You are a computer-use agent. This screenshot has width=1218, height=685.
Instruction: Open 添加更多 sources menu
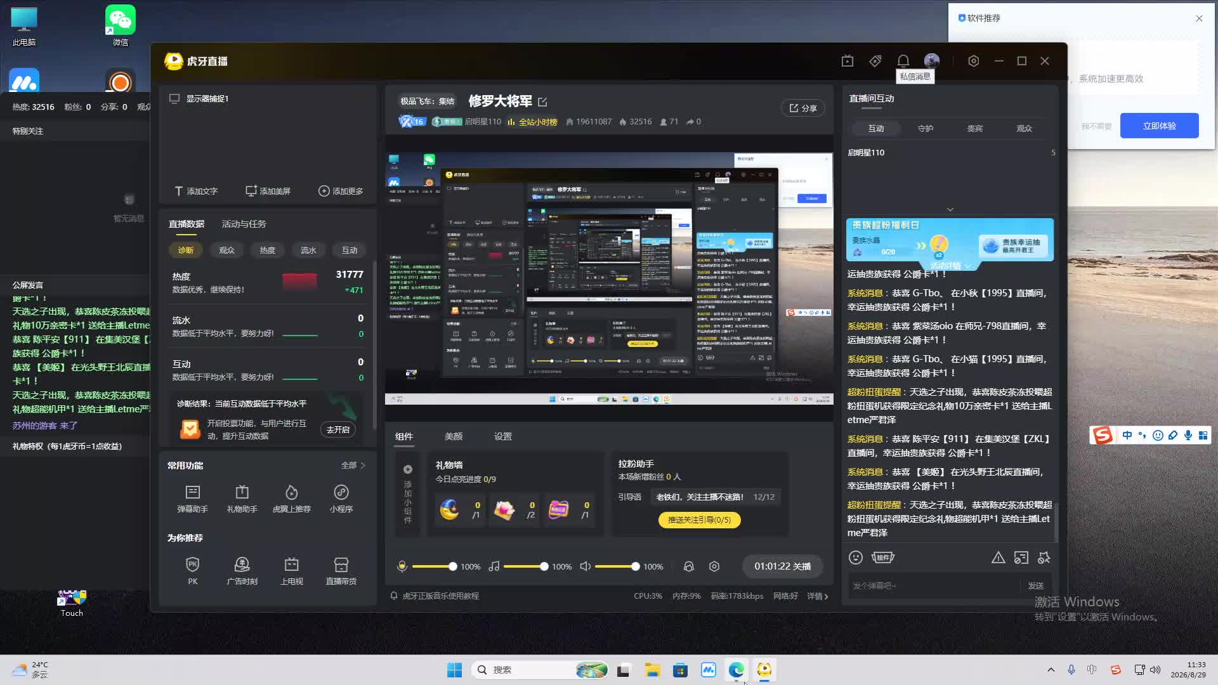pos(341,191)
